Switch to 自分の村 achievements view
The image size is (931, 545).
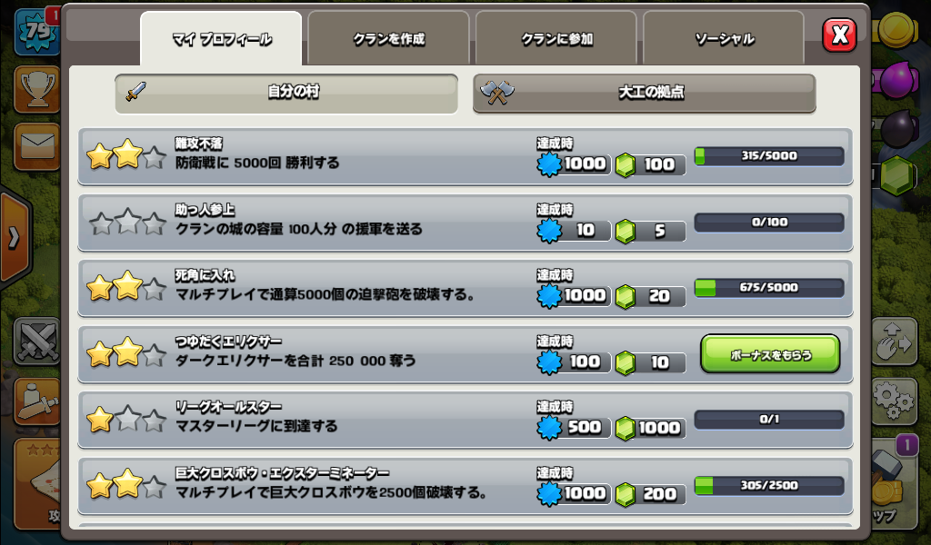(286, 94)
